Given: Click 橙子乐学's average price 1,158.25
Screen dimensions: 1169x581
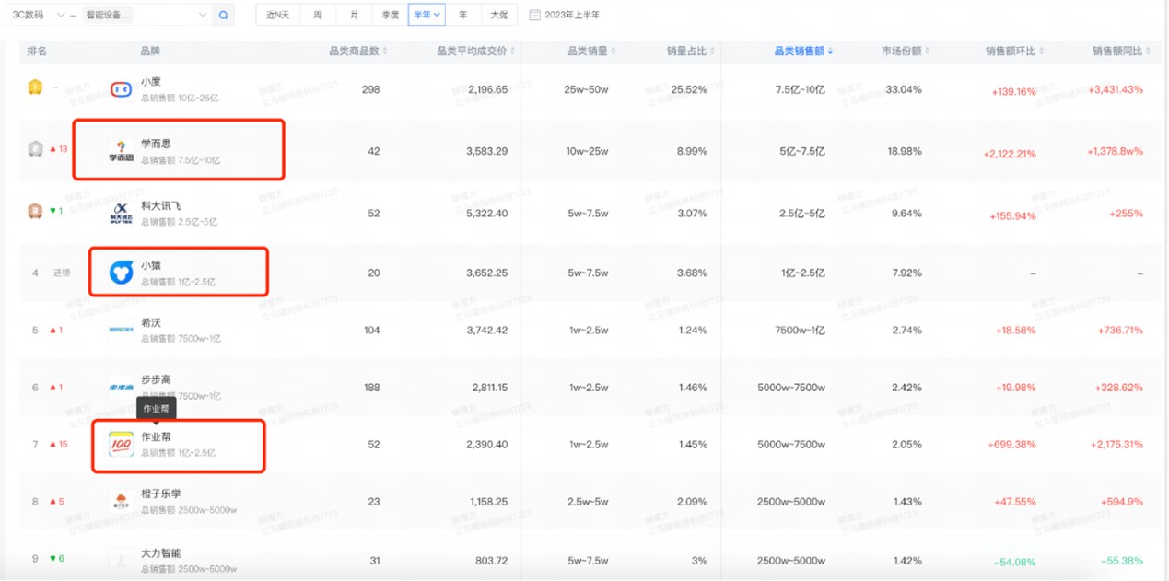Looking at the screenshot, I should coord(488,502).
